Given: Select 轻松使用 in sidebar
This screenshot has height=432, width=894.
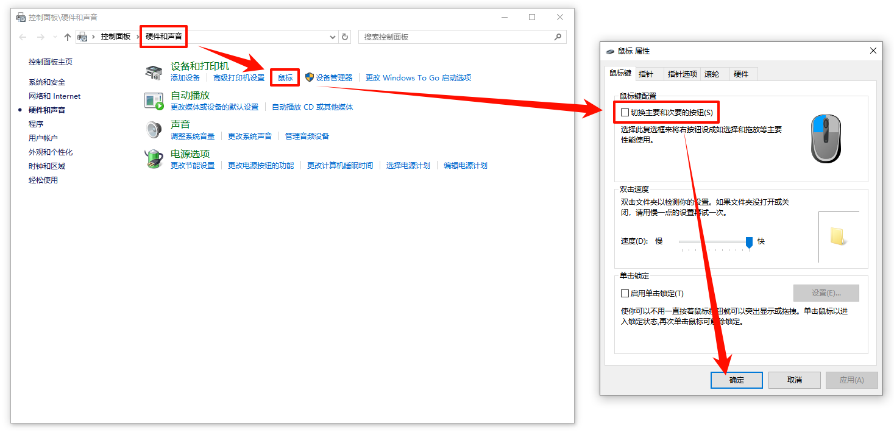Looking at the screenshot, I should tap(43, 180).
